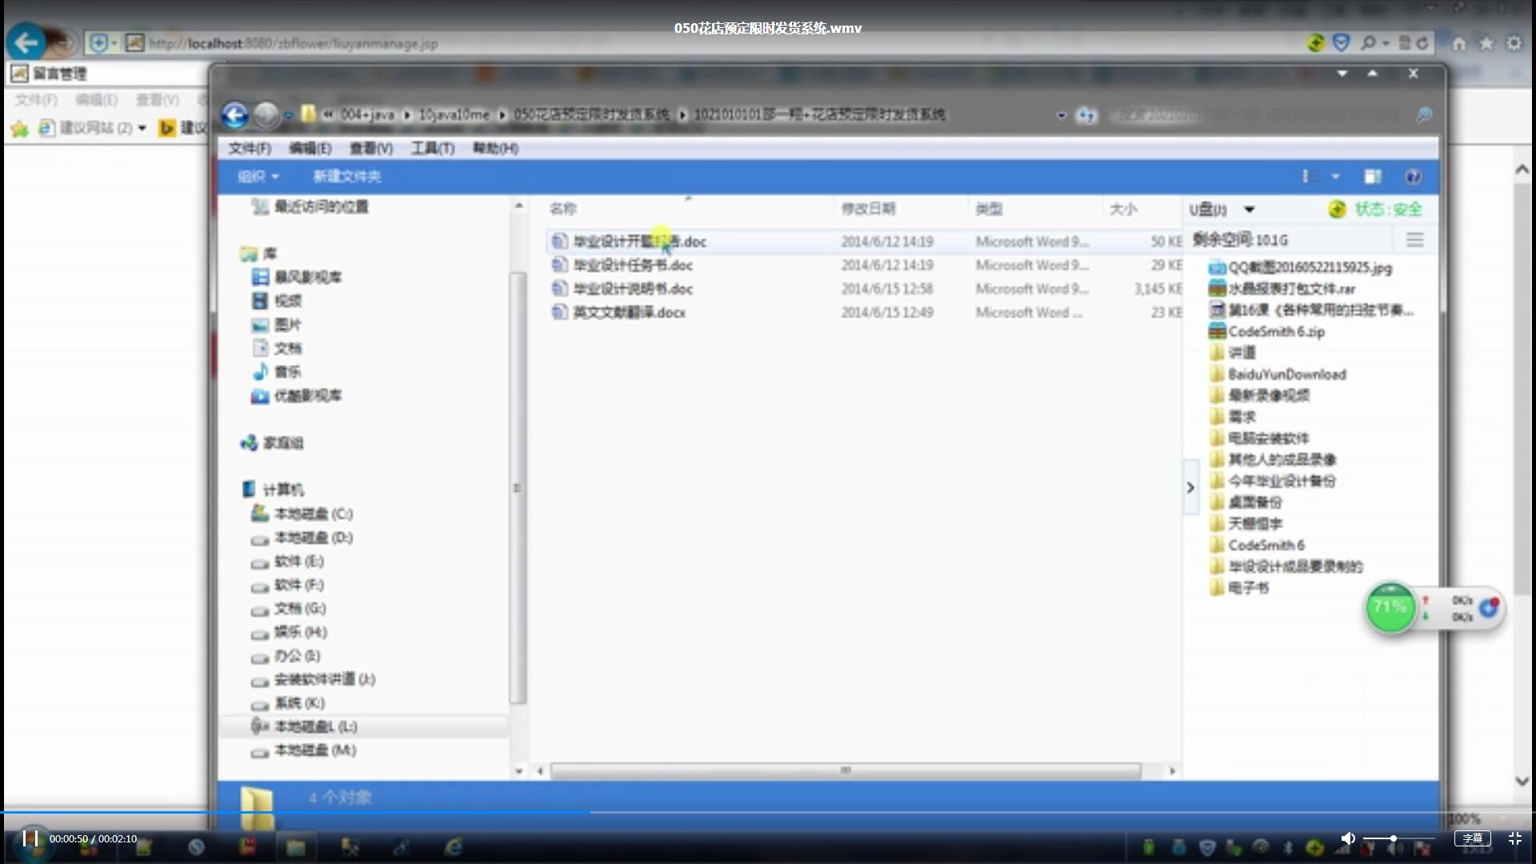Click the 71% memory accelerator ball
1536x864 pixels.
(1390, 608)
